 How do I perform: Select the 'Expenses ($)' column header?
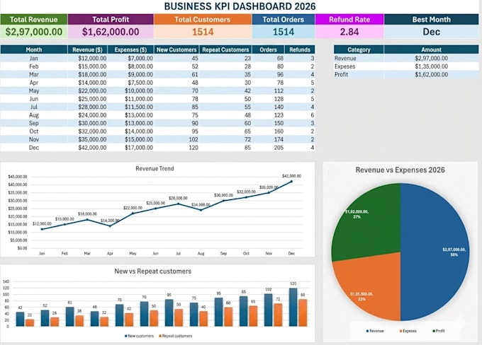(x=130, y=49)
